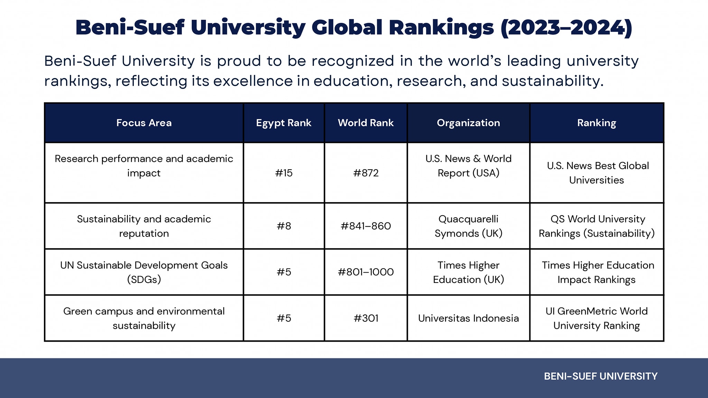708x398 pixels.
Task: Select the #15 Egypt rank cell
Action: [x=283, y=173]
